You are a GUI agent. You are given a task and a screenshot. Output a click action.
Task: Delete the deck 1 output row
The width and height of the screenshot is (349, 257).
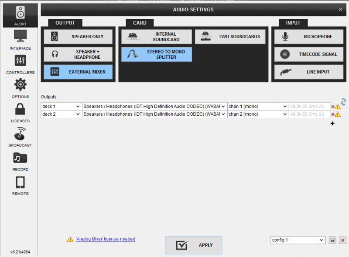(333, 107)
